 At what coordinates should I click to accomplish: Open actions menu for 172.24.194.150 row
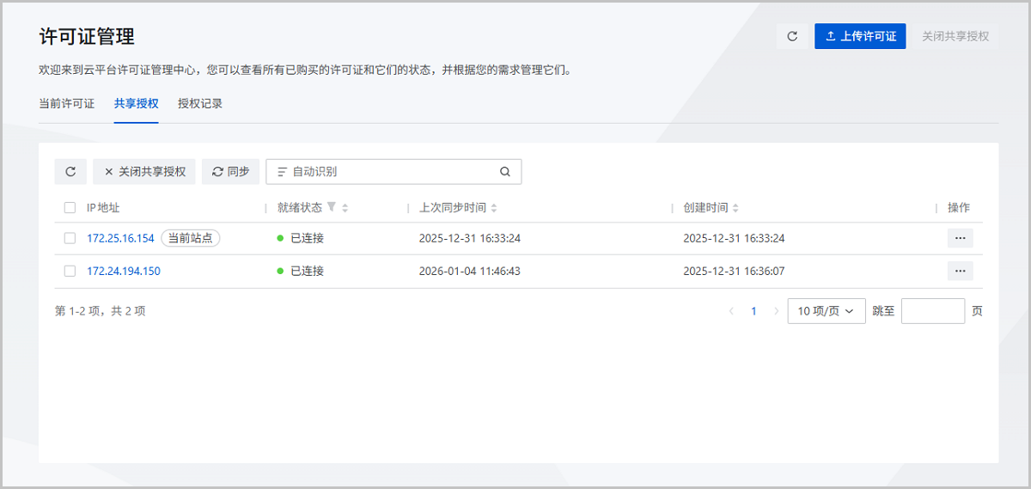(x=960, y=271)
